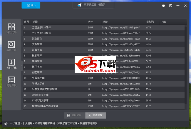Select the 中国龙字库 row

(104, 78)
